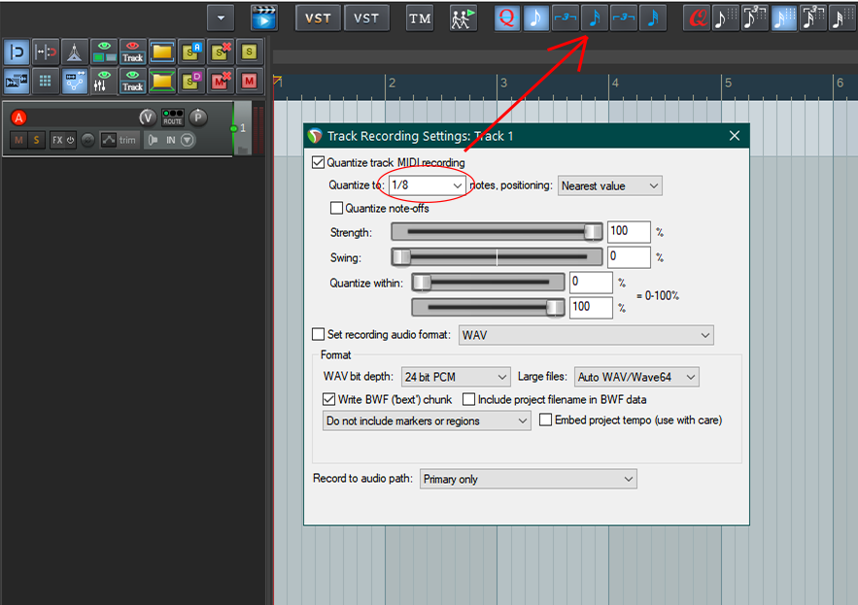Click the walking figures with green flag icon
Screen dimensions: 858x605
point(463,18)
